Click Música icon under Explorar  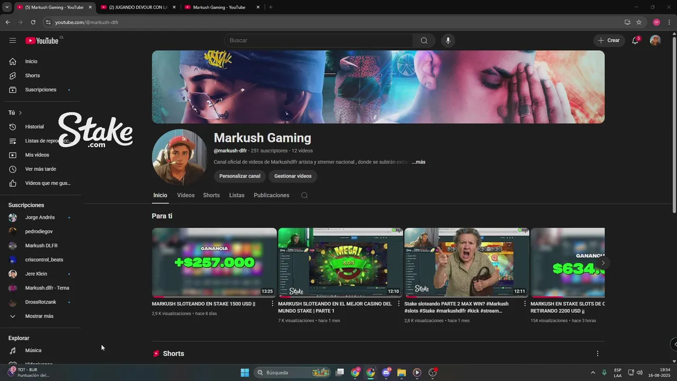tap(13, 350)
